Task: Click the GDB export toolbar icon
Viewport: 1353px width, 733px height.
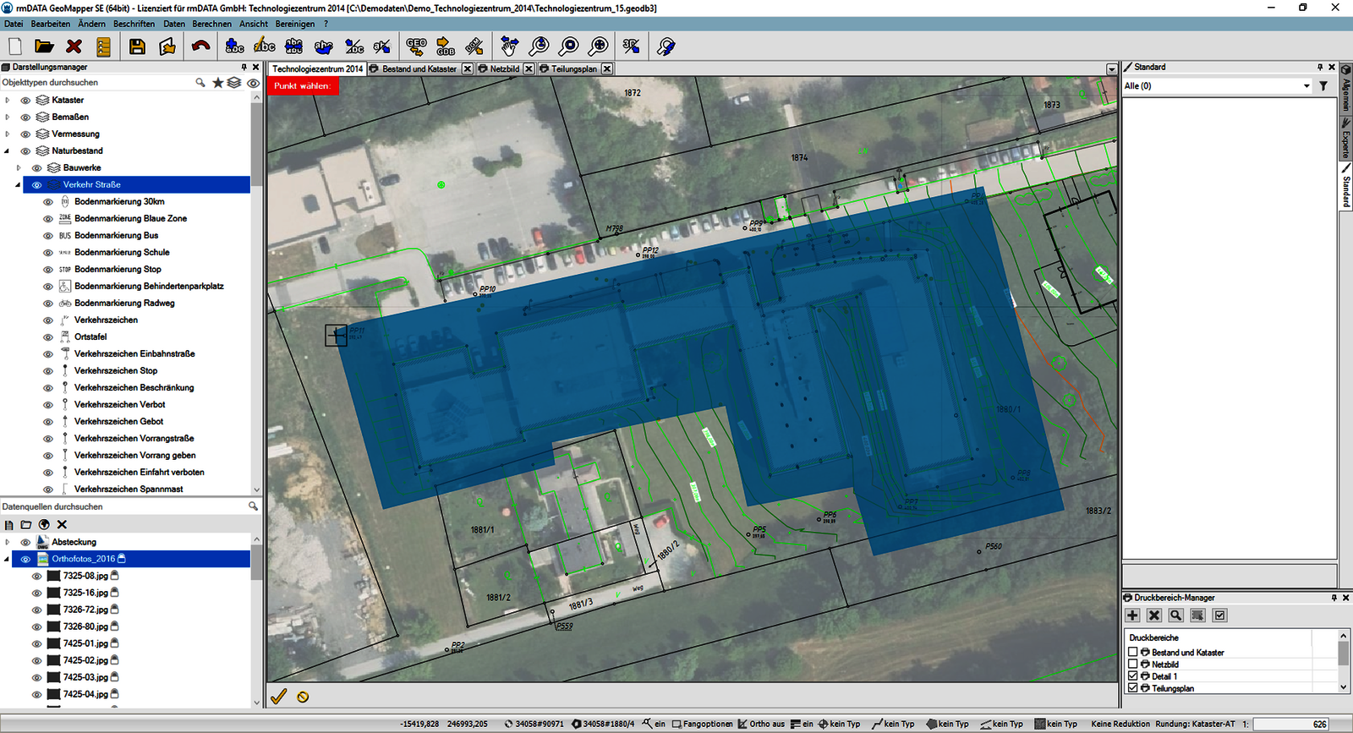Action: 445,46
